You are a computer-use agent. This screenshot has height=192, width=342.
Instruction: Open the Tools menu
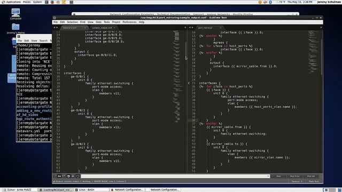coord(107,22)
